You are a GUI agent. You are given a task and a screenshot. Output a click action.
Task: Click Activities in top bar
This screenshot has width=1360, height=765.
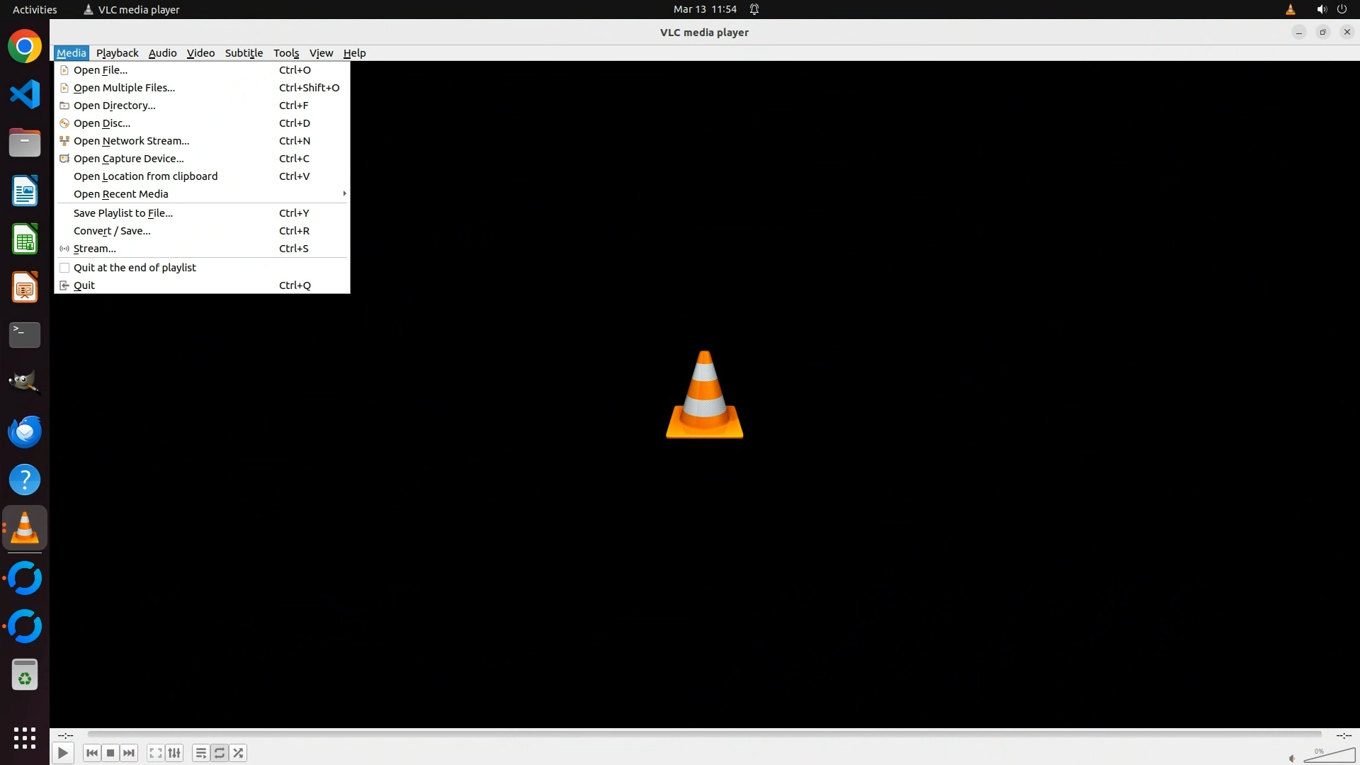click(x=35, y=9)
